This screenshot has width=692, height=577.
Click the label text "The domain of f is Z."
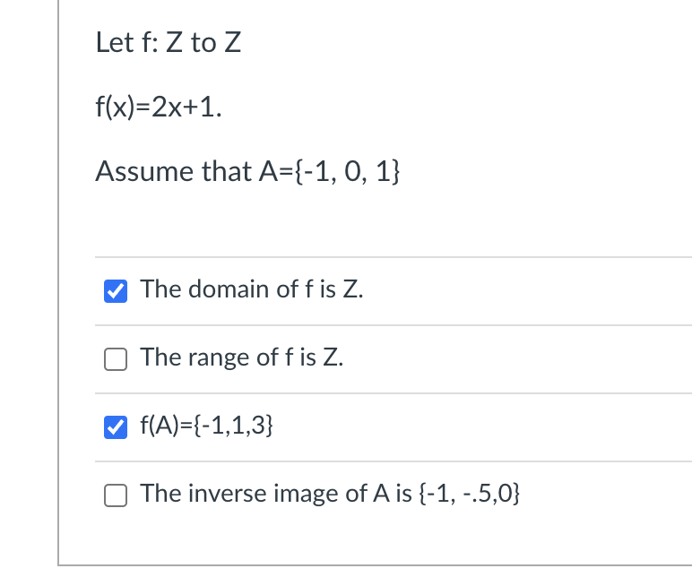[x=252, y=289]
